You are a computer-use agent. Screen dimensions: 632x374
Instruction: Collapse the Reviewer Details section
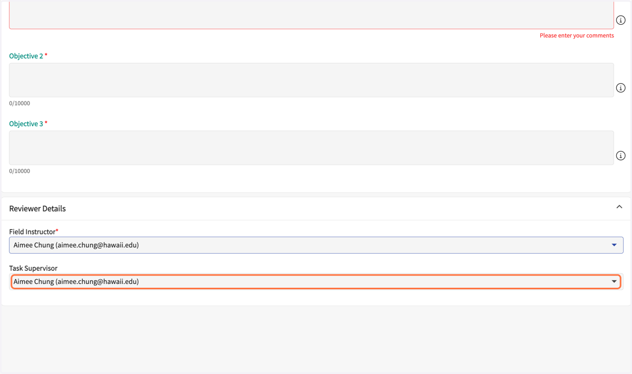pyautogui.click(x=619, y=207)
